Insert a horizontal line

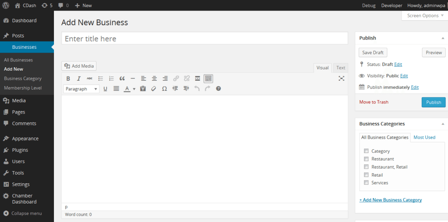click(x=133, y=79)
